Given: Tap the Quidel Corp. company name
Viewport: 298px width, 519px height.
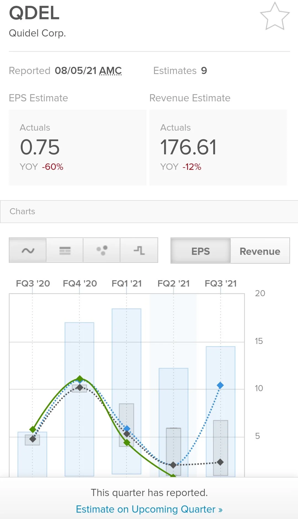Looking at the screenshot, I should click(x=37, y=33).
